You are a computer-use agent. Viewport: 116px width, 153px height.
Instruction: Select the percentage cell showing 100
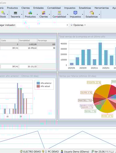tap(46, 44)
